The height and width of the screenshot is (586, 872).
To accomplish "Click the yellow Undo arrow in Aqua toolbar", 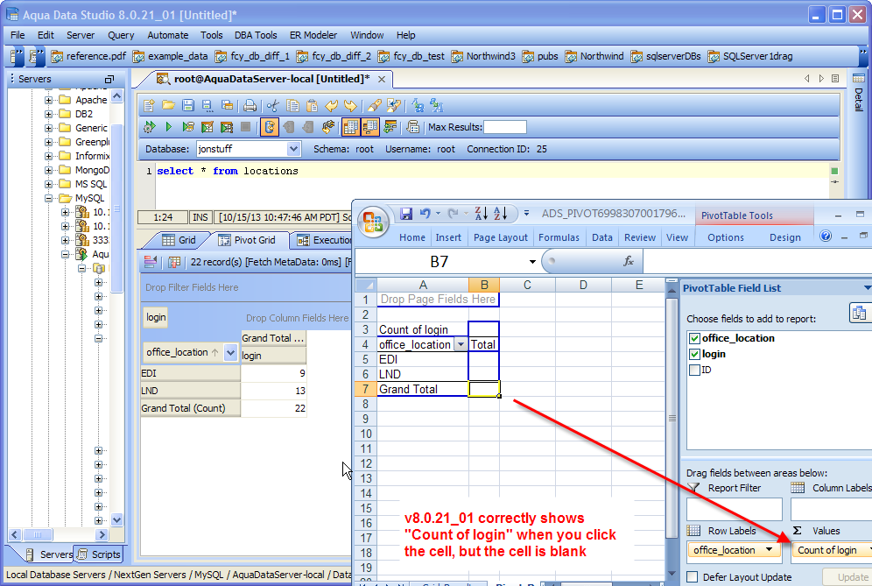I will pos(332,106).
